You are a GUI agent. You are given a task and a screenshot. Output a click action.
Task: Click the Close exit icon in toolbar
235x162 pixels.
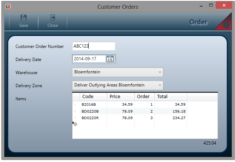coord(53,18)
